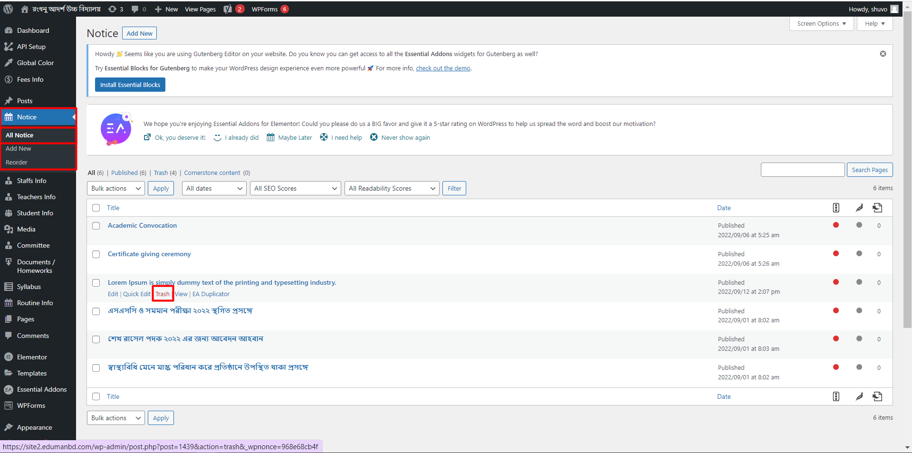The width and height of the screenshot is (912, 453).
Task: Open top Bulk actions dropdown
Action: click(116, 188)
